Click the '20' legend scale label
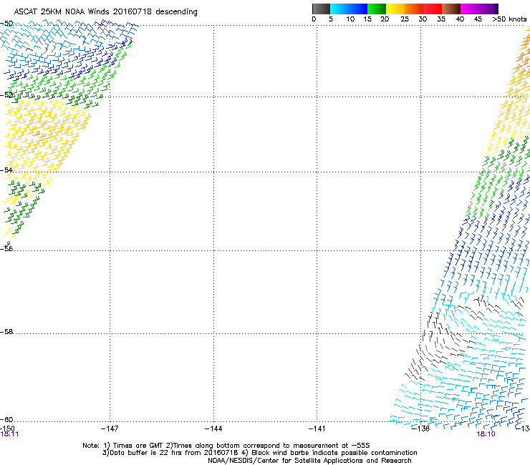 coord(385,19)
